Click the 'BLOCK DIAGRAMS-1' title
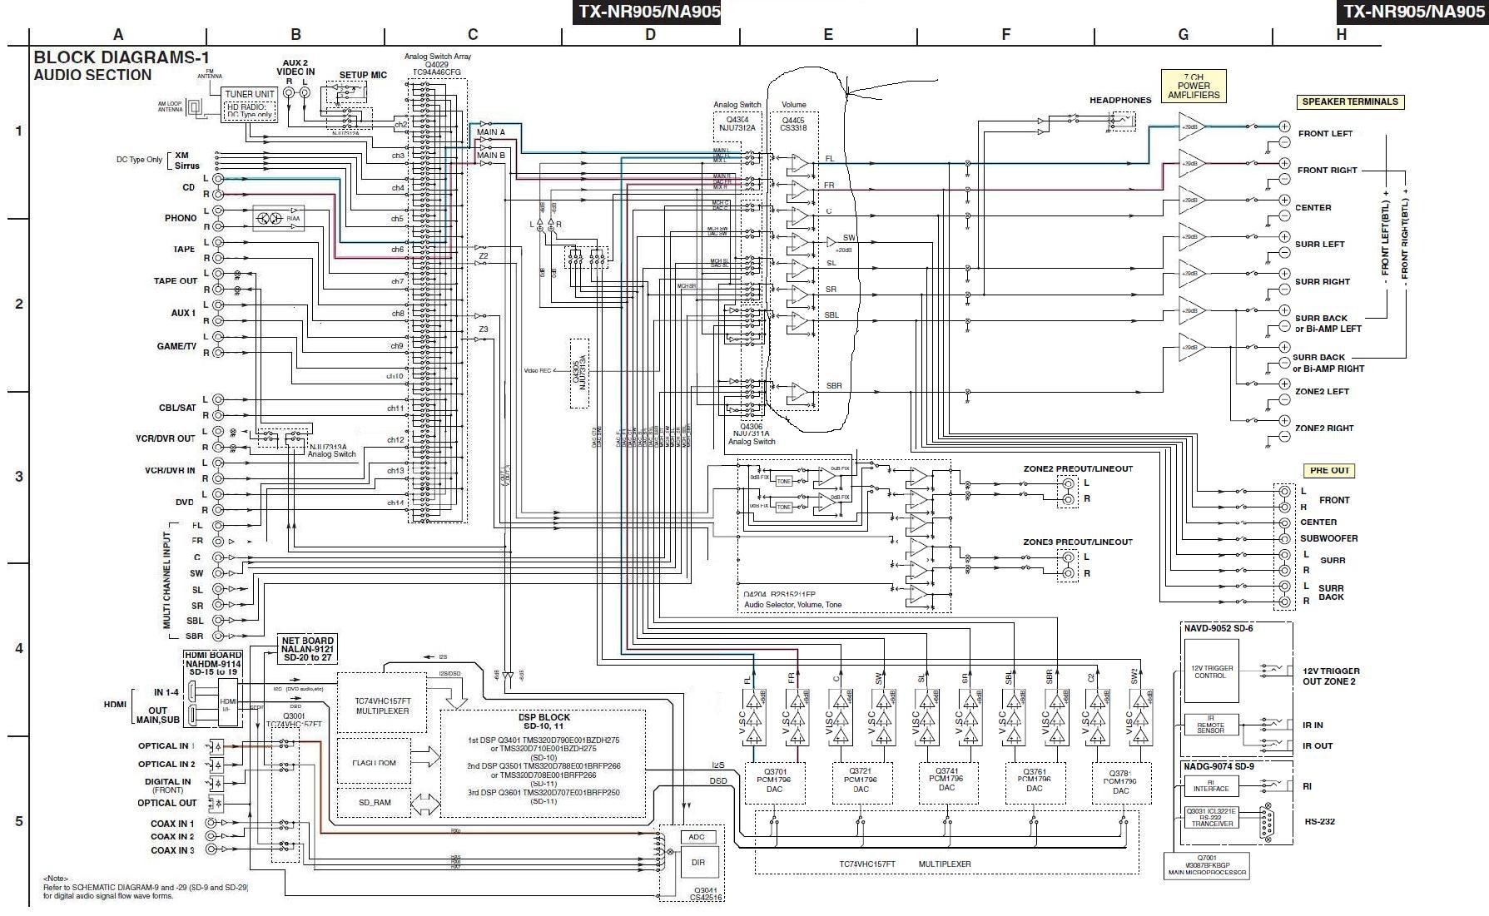Viewport: 1489px width, 916px height. 121,58
